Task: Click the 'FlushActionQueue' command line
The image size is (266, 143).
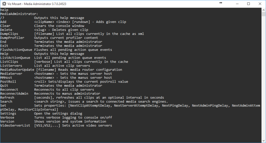Action: pyautogui.click(x=16, y=49)
